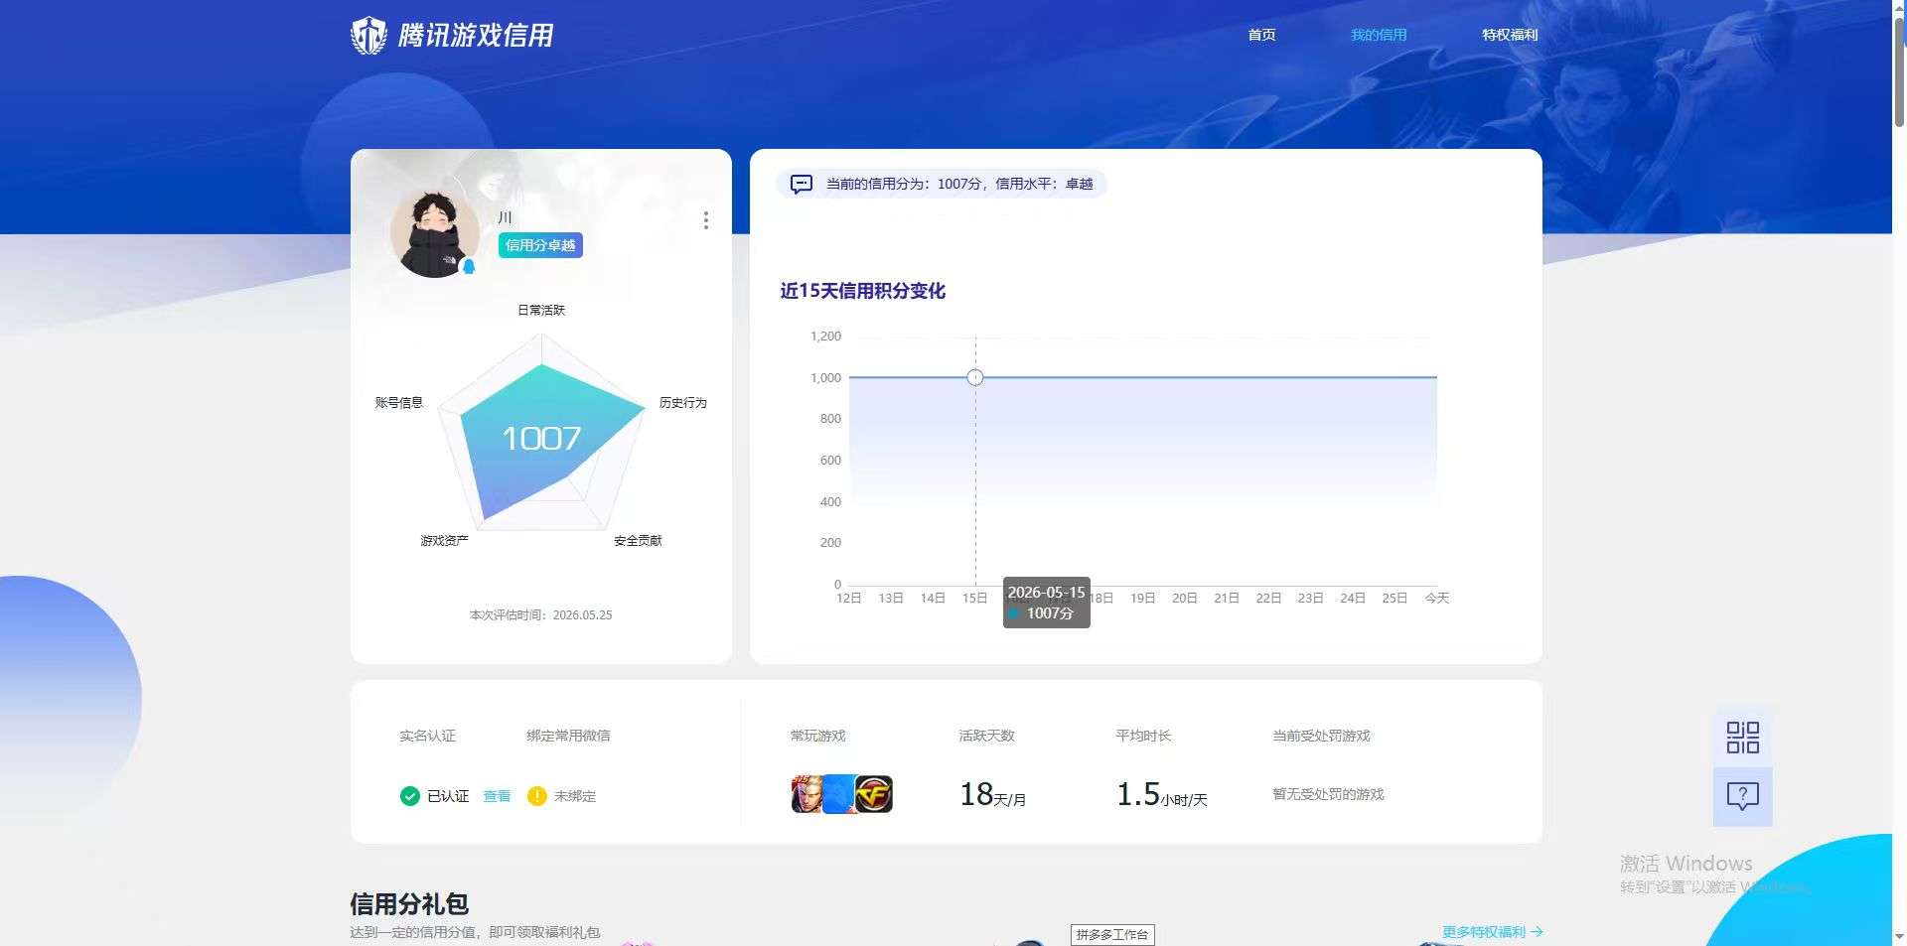The height and width of the screenshot is (946, 1907).
Task: Click the 近15天信用积分变化 chart heading
Action: pos(862,291)
